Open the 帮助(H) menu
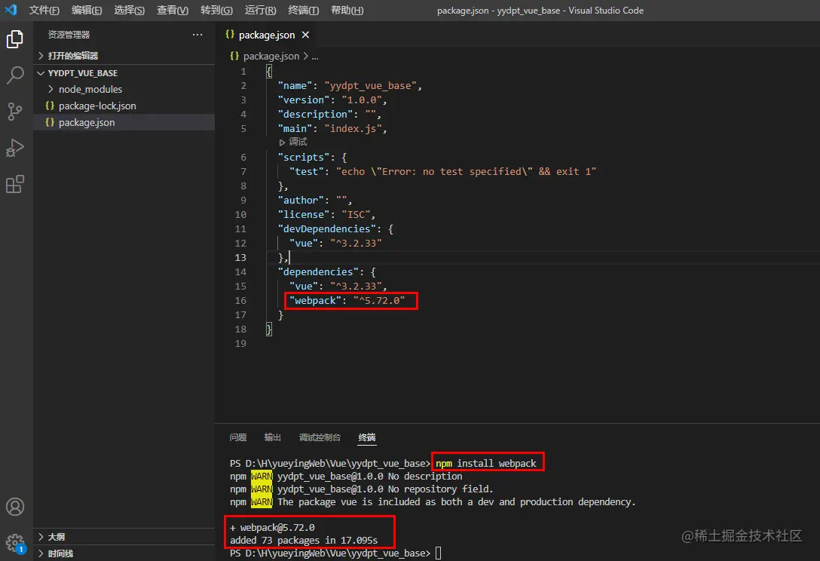This screenshot has height=561, width=820. (347, 10)
